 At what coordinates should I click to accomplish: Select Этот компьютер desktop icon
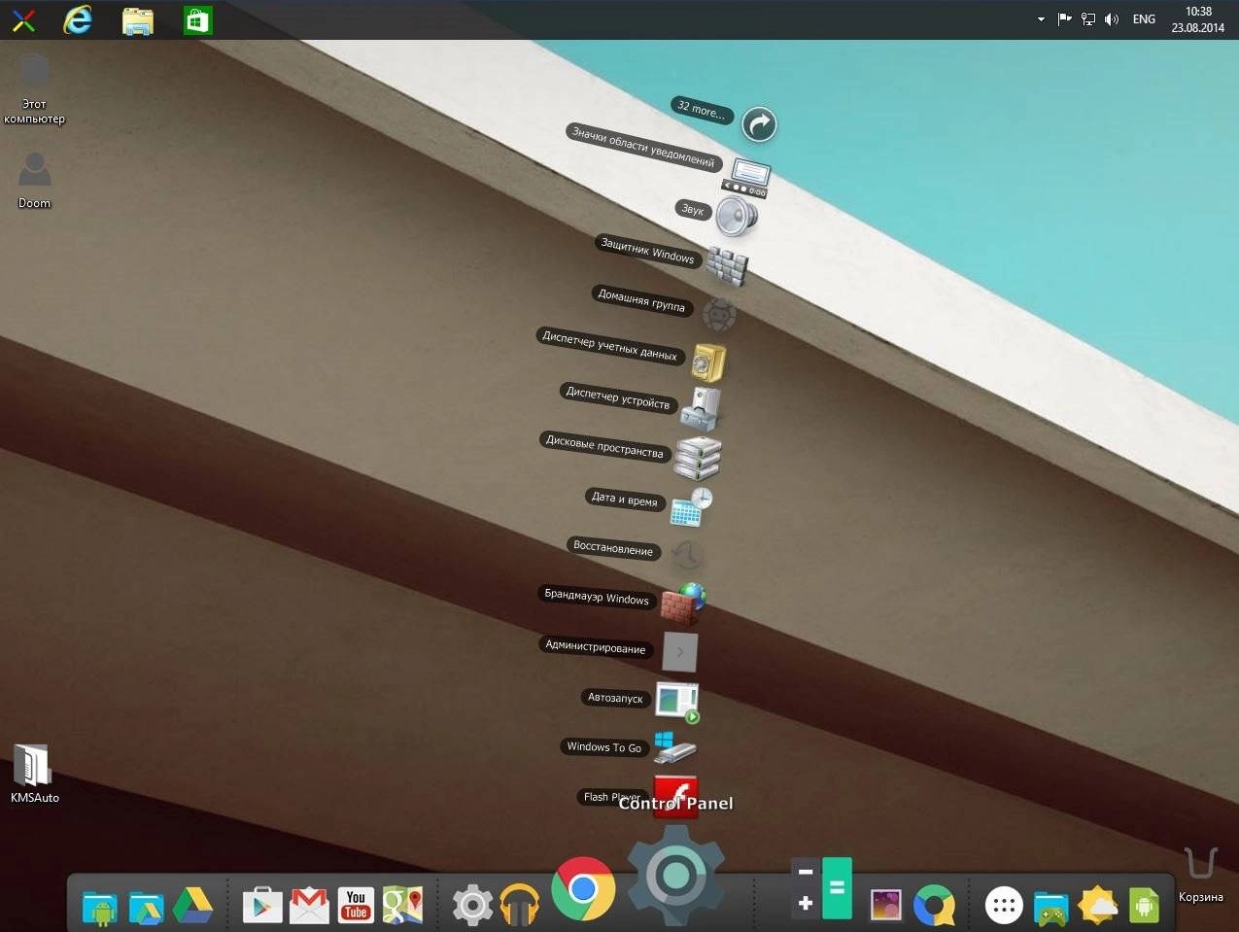[x=34, y=89]
